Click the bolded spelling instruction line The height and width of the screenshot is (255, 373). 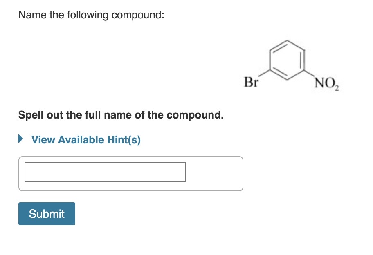[121, 115]
